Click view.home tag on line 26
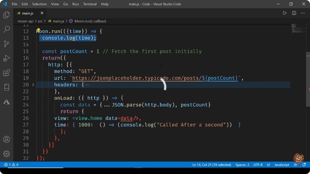The width and height of the screenshot is (310, 174). coord(89,118)
